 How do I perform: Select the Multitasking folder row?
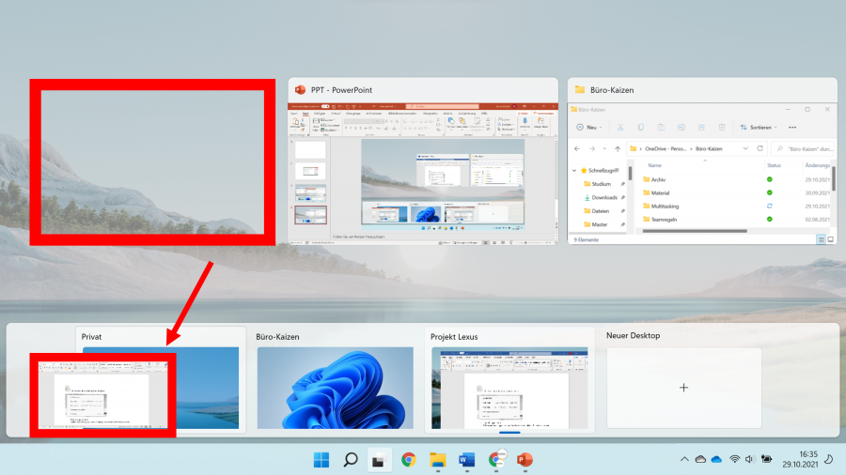(x=736, y=207)
